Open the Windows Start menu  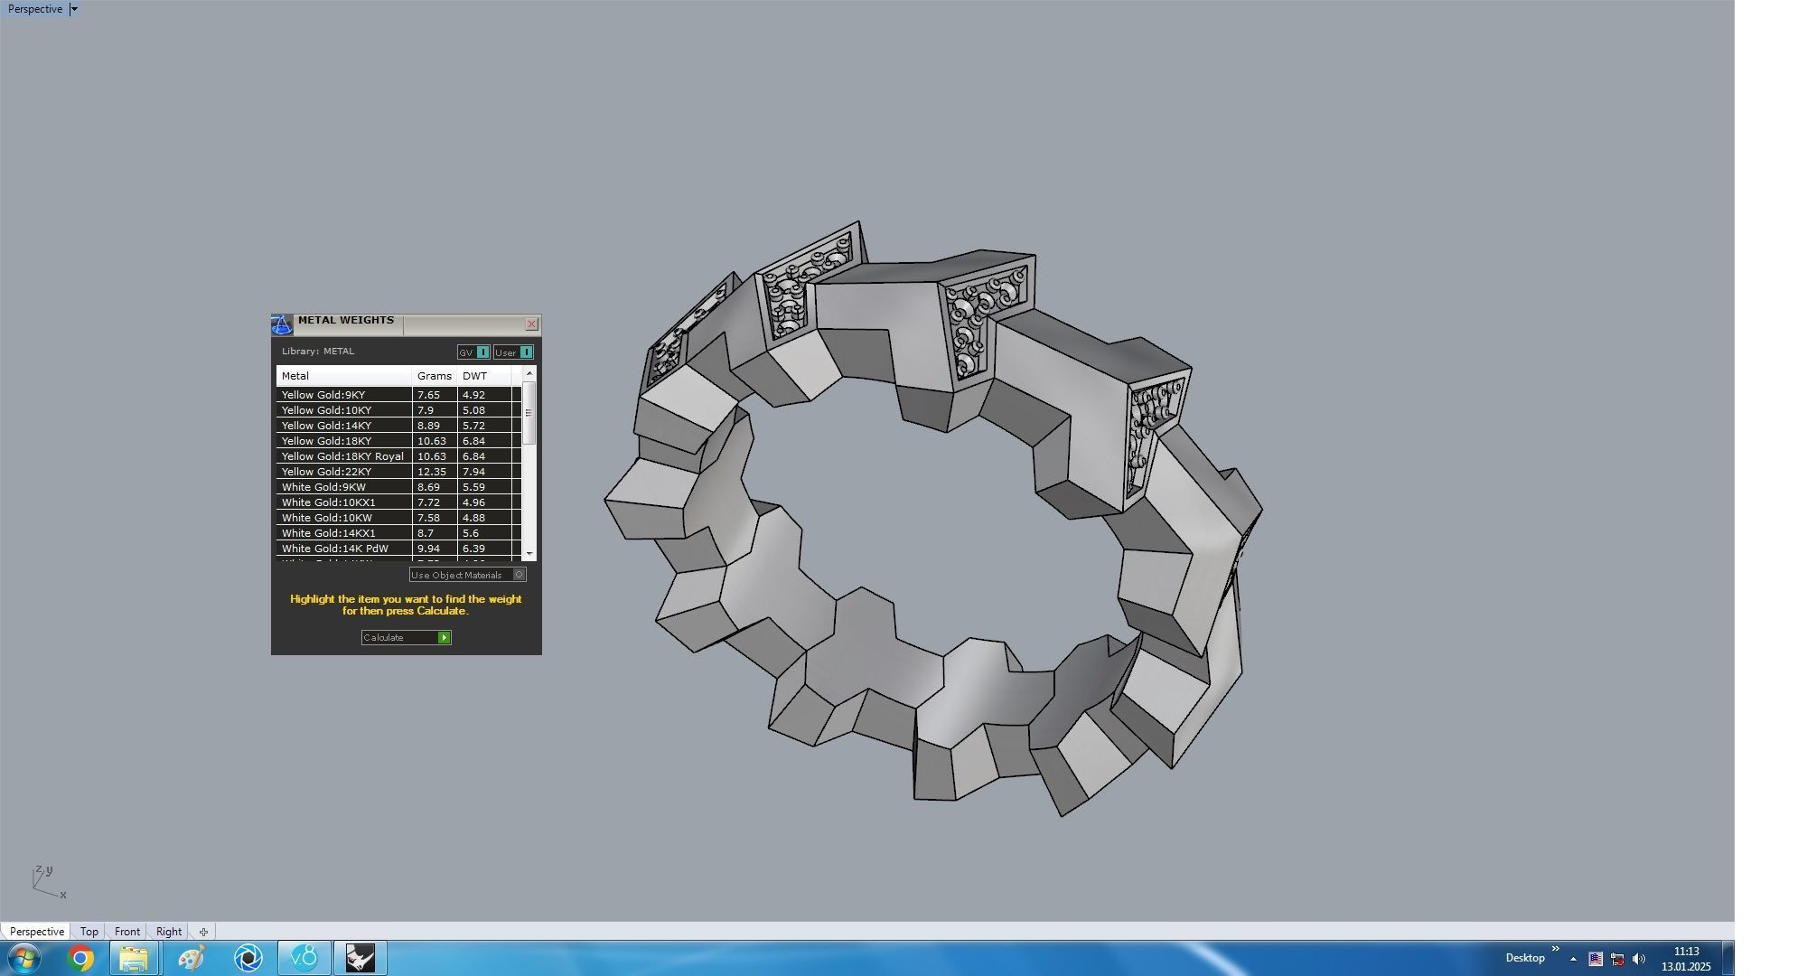click(x=23, y=958)
